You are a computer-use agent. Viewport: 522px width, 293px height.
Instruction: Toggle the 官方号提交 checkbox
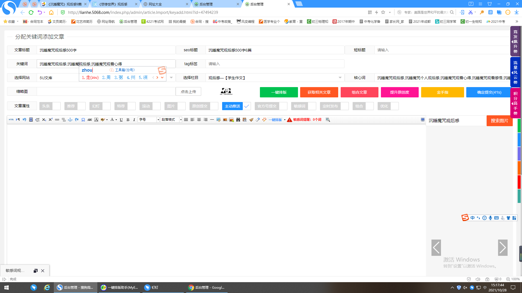point(283,106)
